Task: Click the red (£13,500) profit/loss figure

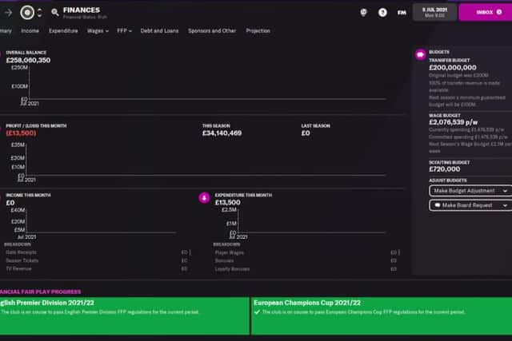Action: click(21, 133)
